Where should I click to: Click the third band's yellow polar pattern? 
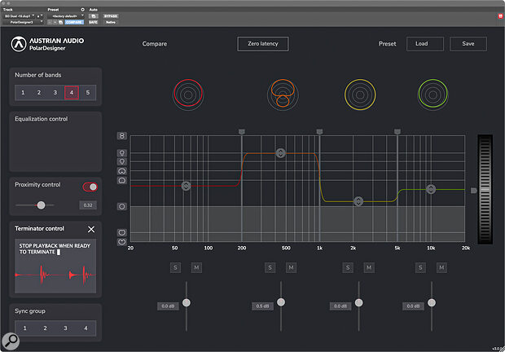360,95
